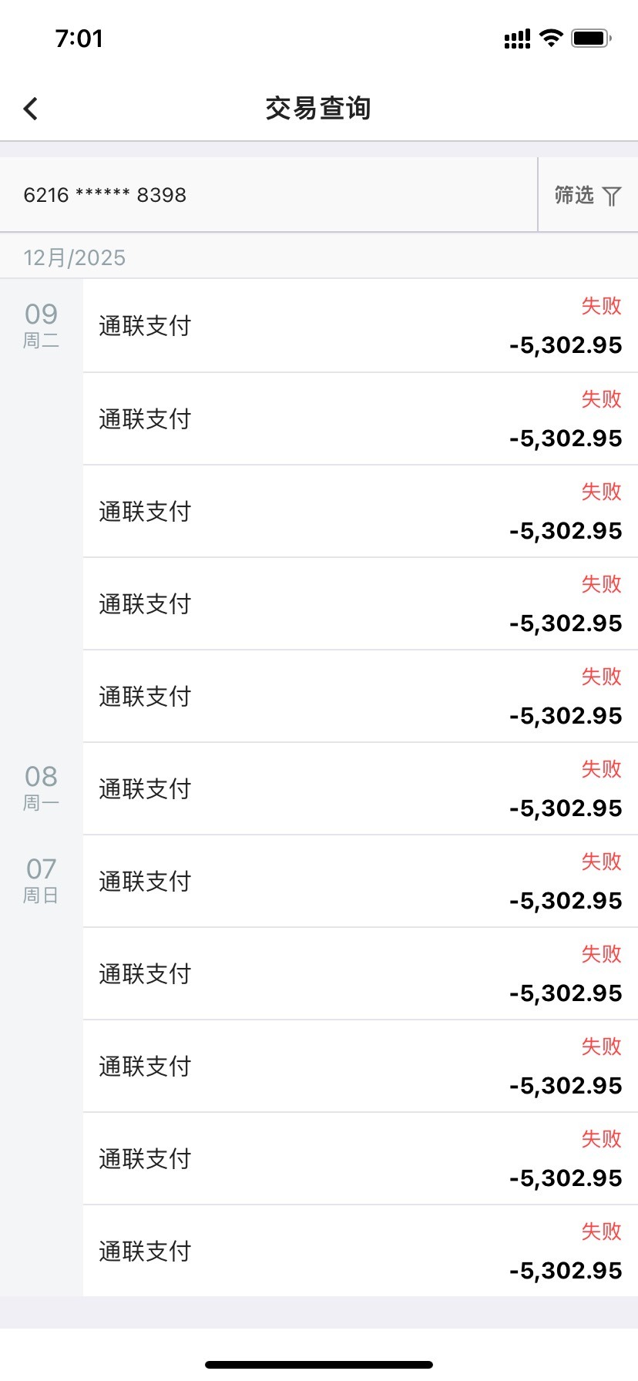Tap the 7:01 clock in status bar
Screen dimensions: 638x1381
[79, 39]
